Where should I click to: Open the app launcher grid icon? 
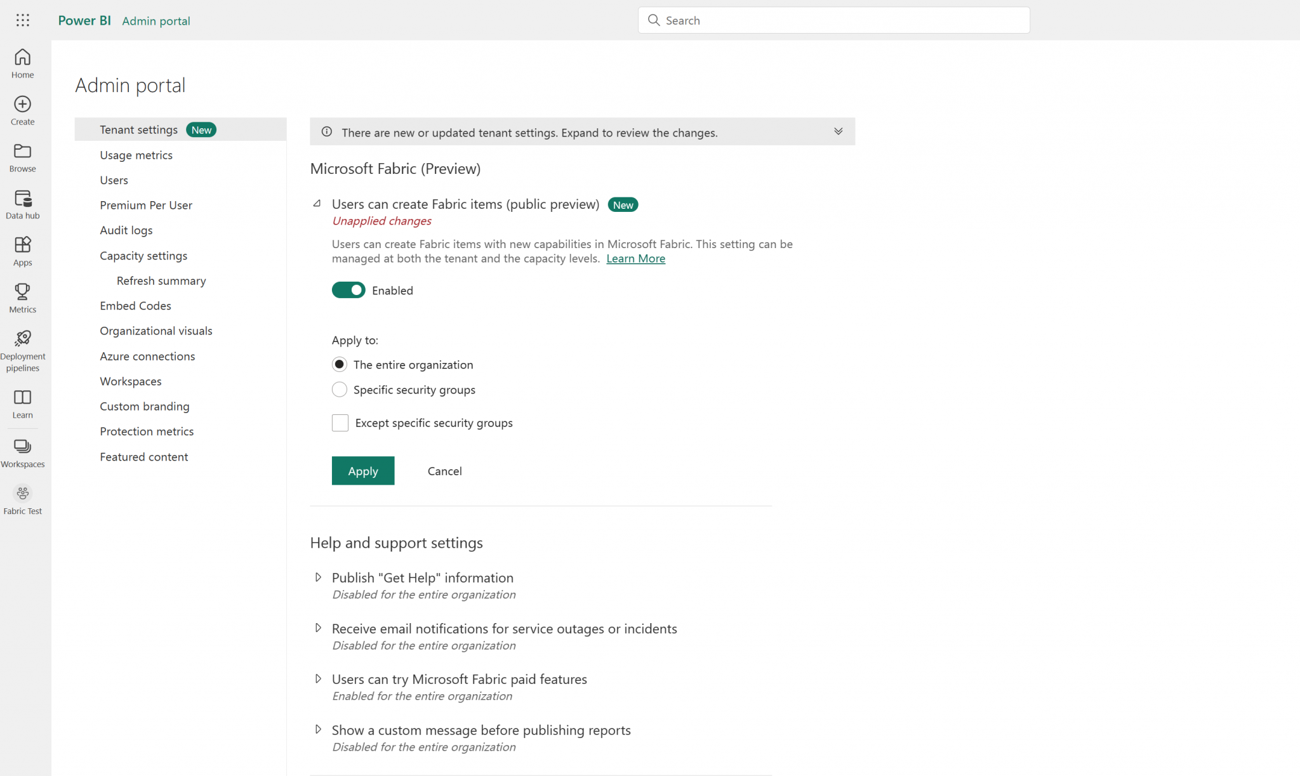point(23,20)
